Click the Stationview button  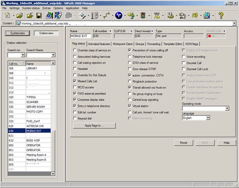[x=46, y=33]
